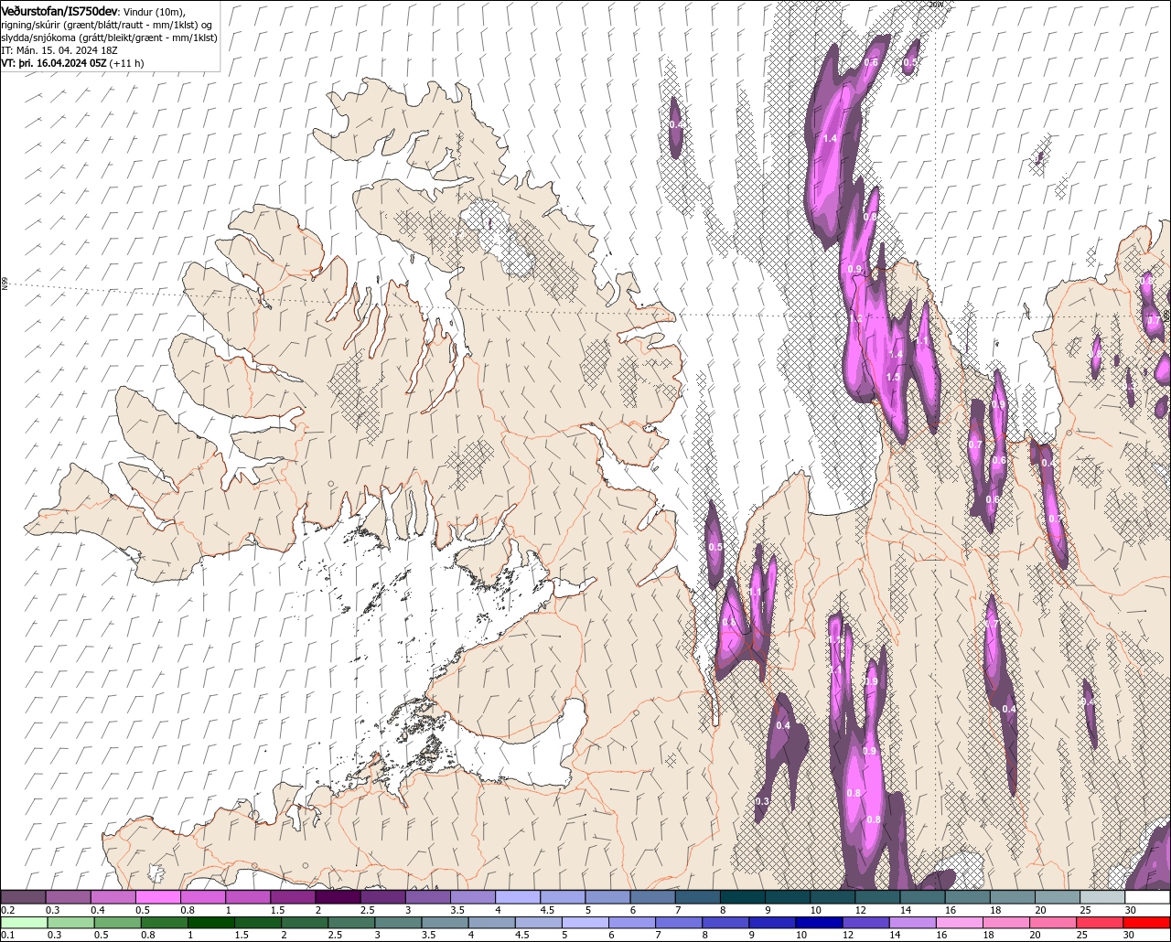Click the pale green lower legend swatch at 0.1
Image resolution: width=1171 pixels, height=942 pixels.
click(x=23, y=923)
